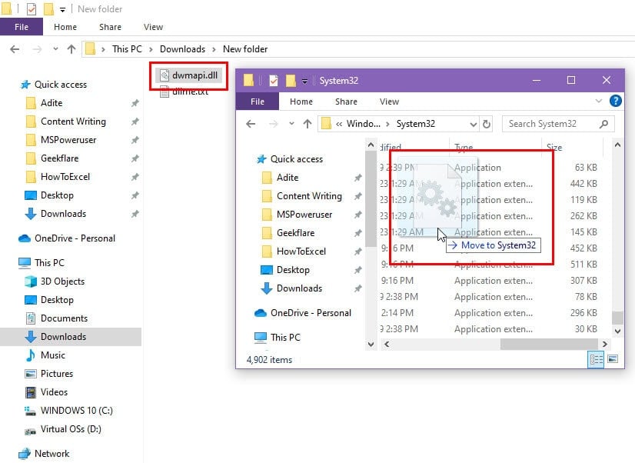Switch System32 to large thumbnails view icon

pyautogui.click(x=613, y=359)
